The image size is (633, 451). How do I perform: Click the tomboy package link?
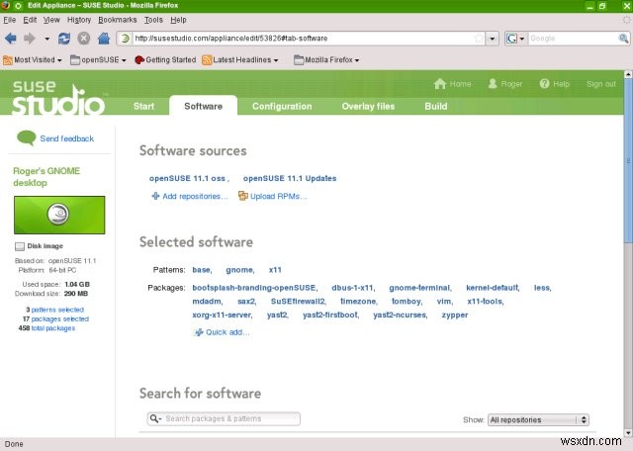407,302
